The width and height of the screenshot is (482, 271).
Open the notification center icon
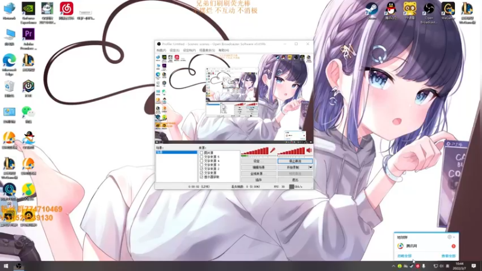pyautogui.click(x=474, y=266)
